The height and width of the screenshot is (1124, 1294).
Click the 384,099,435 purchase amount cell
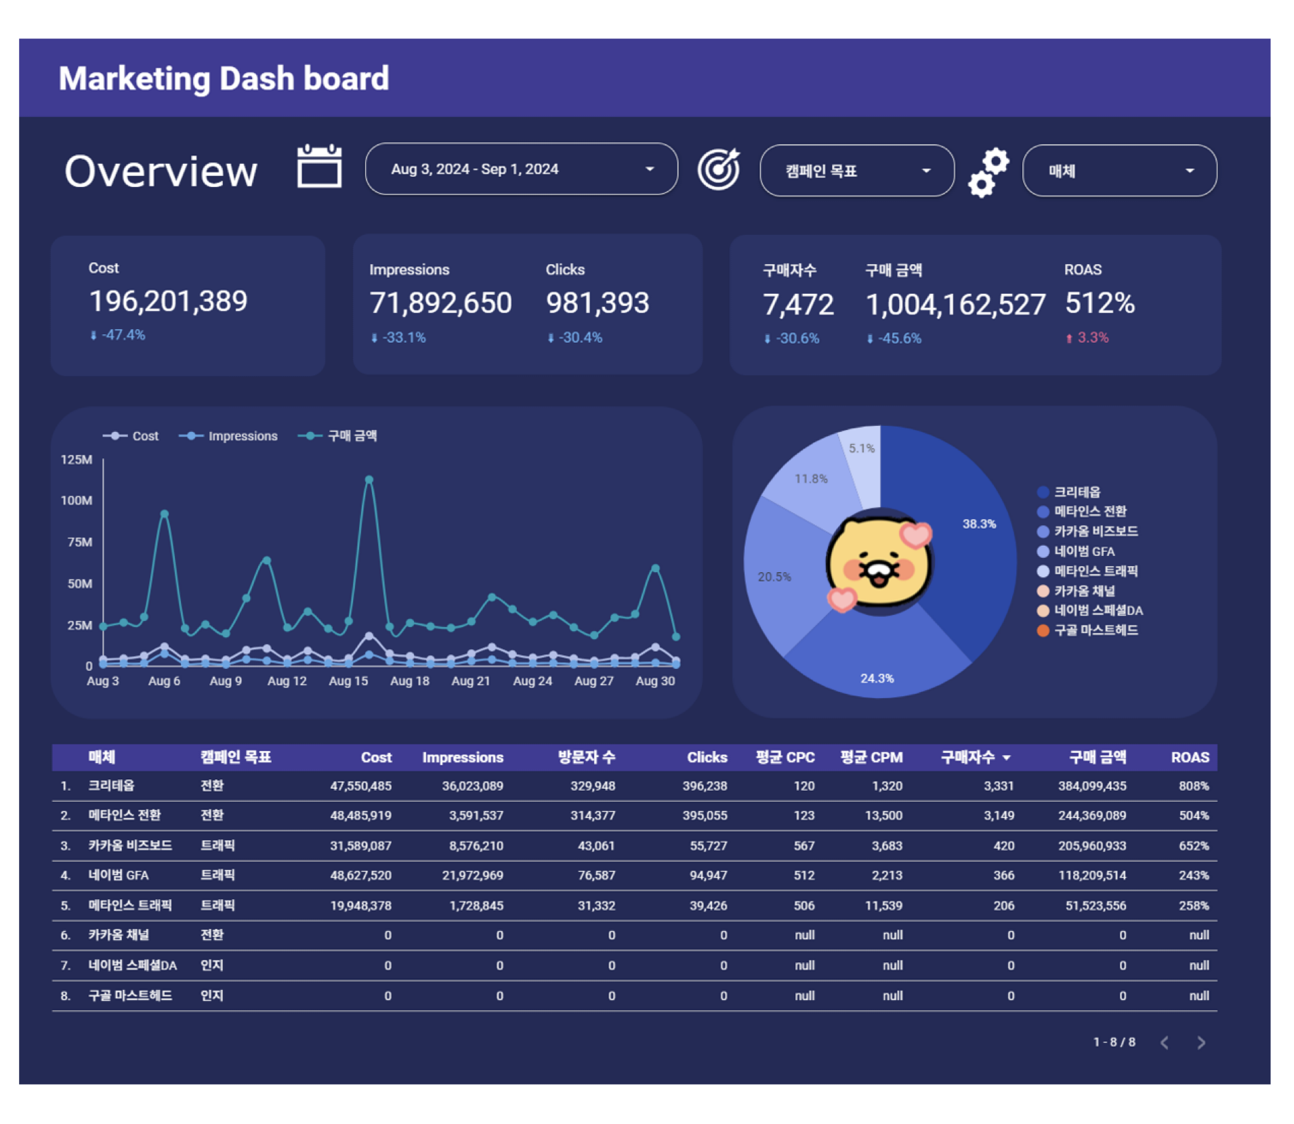pos(1092,786)
